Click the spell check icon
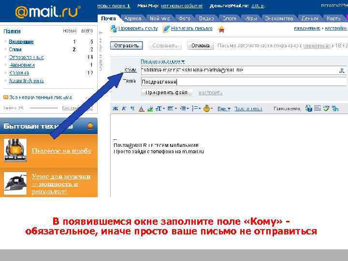The image size is (348, 261). 326,108
